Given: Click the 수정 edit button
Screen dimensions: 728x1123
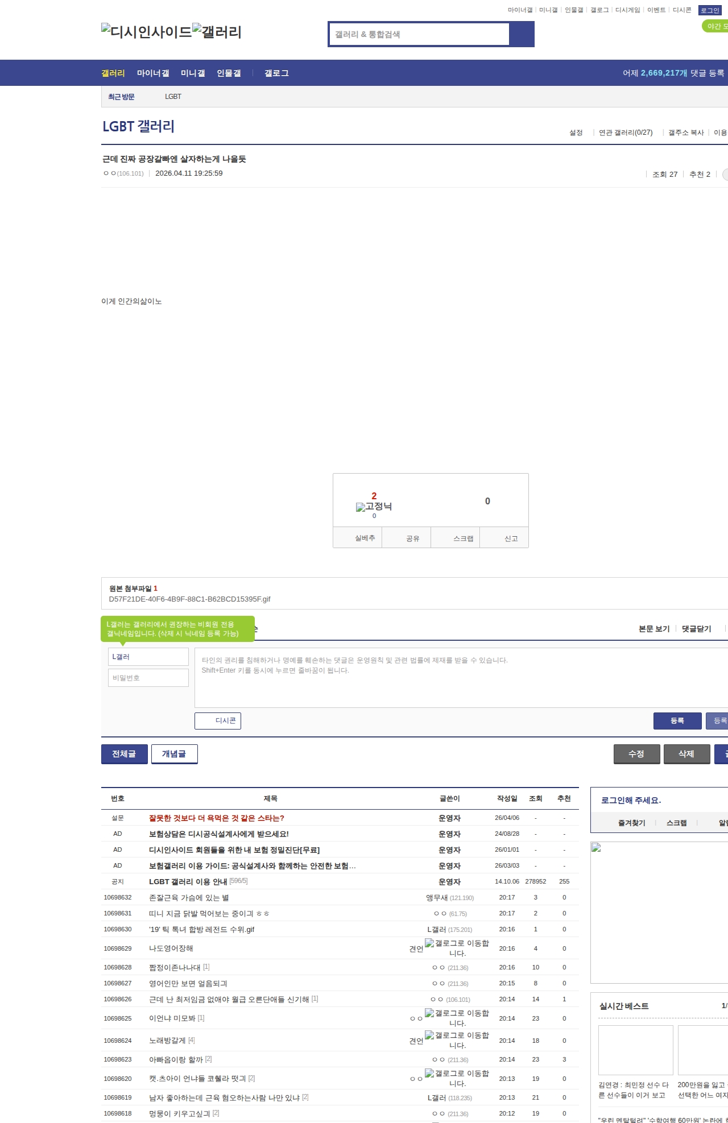Looking at the screenshot, I should [x=637, y=754].
